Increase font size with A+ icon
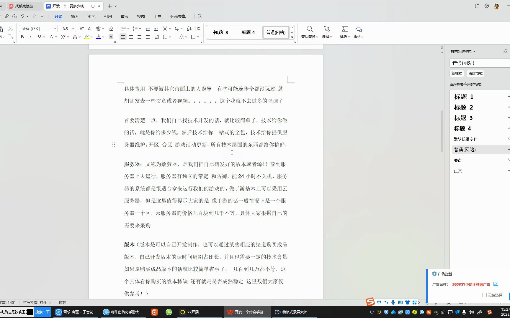 point(82,29)
